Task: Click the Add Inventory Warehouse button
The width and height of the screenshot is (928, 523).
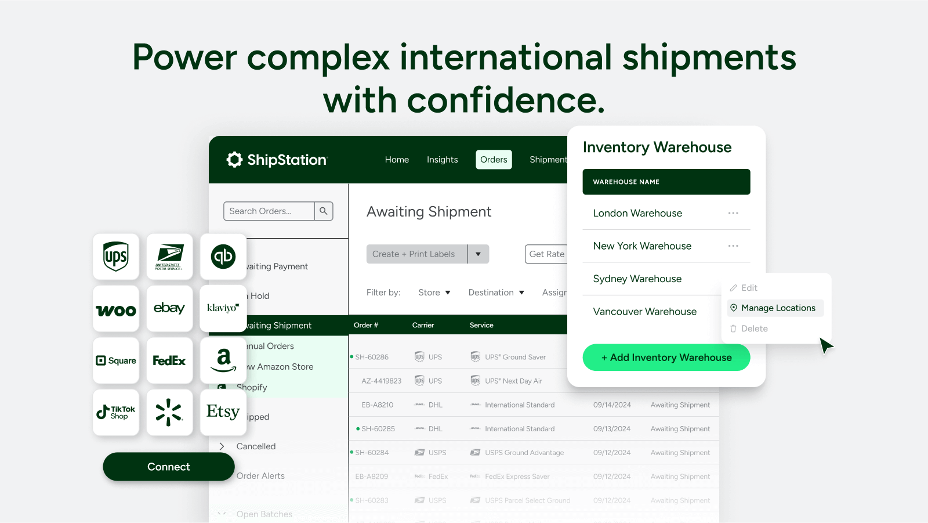Action: pos(666,358)
